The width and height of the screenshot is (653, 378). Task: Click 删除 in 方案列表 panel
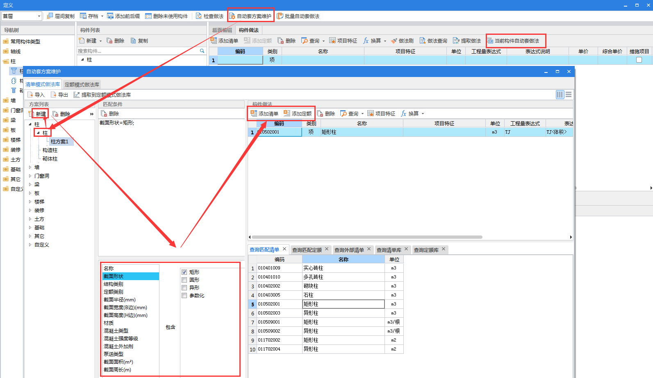[x=61, y=114]
